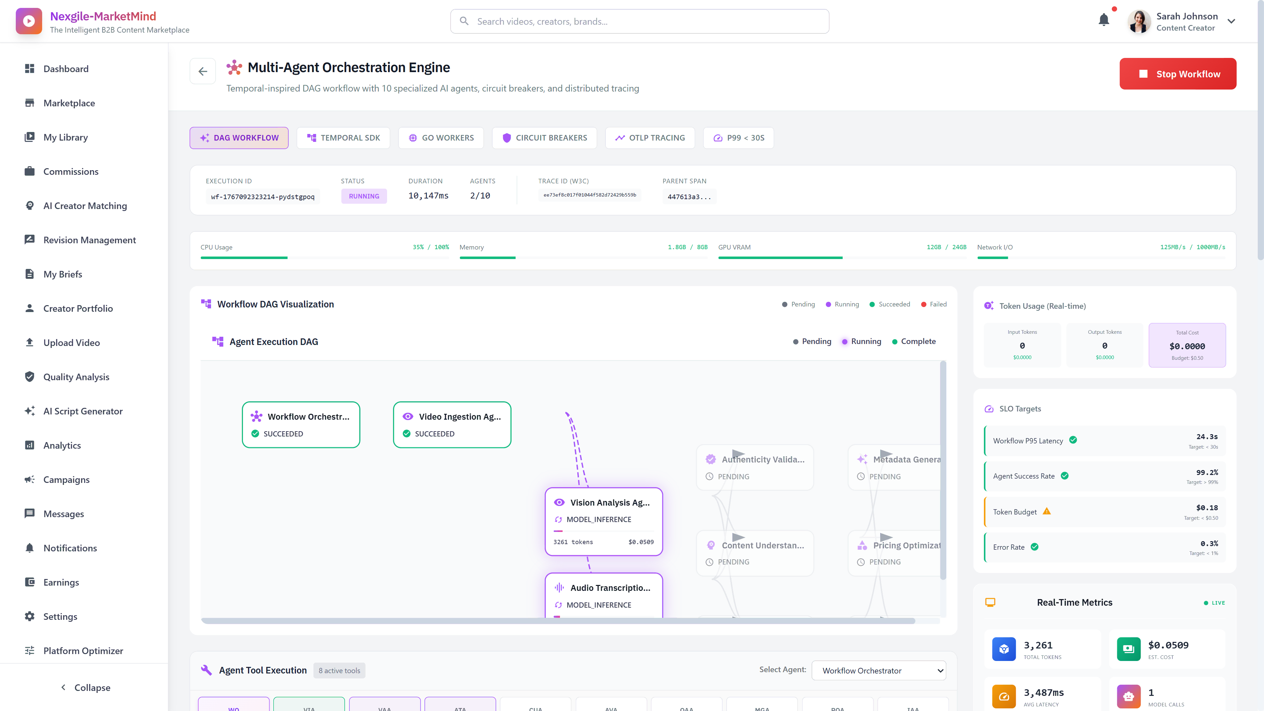Toggle the Circuit Breakers badge
This screenshot has width=1264, height=711.
(x=544, y=138)
